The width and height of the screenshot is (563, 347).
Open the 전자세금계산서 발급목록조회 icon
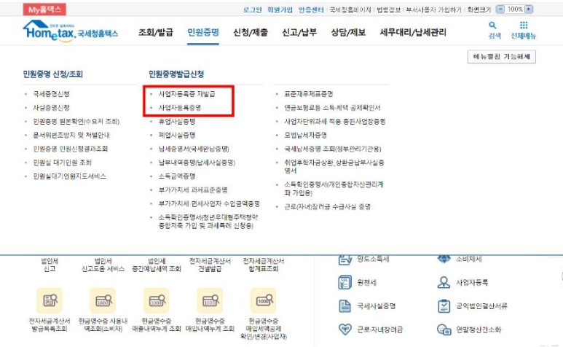[x=50, y=300]
